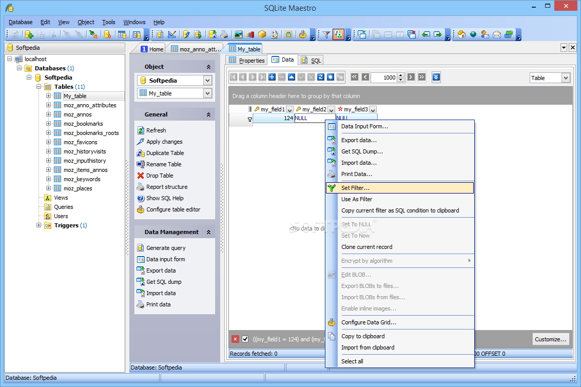Viewport: 581px width, 387px height.
Task: Choose Configure Data Grid... menu entry
Action: point(400,322)
